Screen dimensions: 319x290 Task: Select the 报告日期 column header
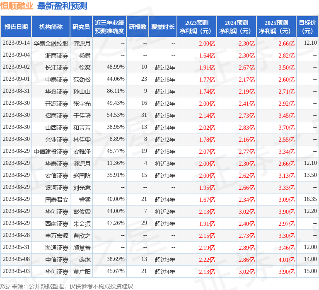click(16, 27)
